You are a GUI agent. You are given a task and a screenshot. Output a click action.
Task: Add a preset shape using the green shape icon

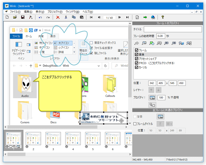pos(152,43)
